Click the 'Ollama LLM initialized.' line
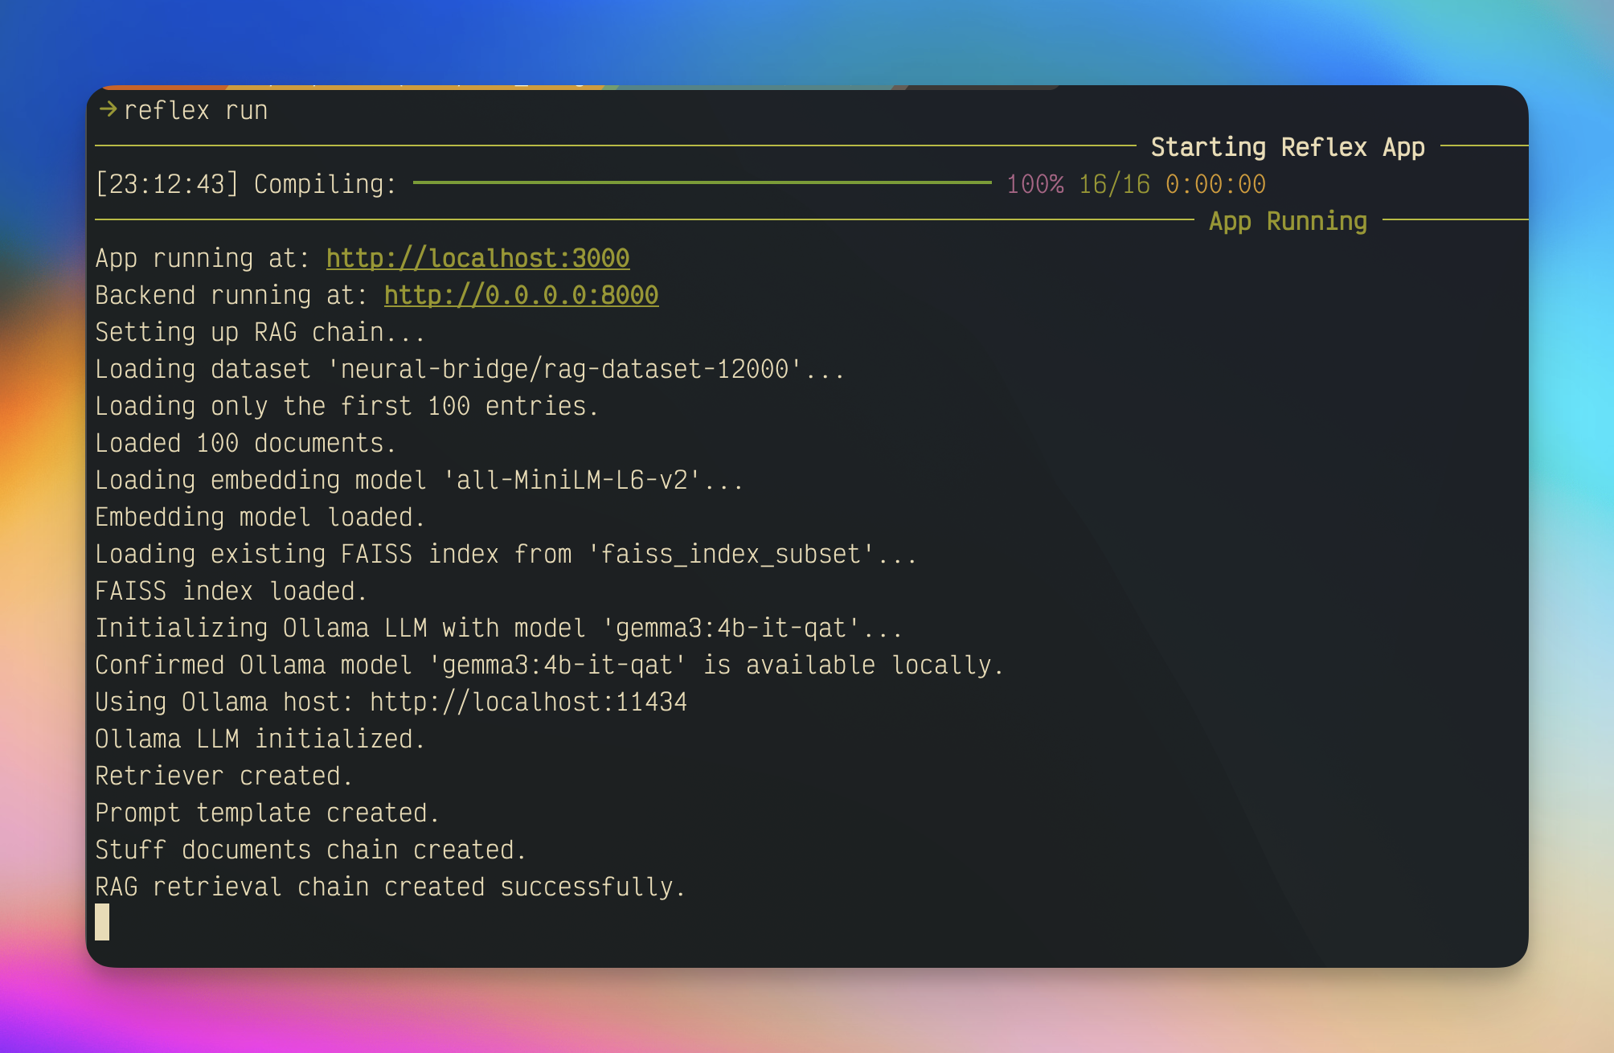Screen dimensions: 1614x1053 click(x=260, y=739)
